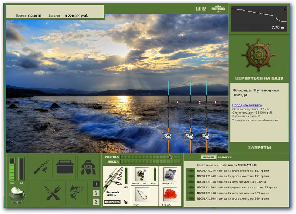This screenshot has height=214, width=296.
Task: Select the rightmost fishing rod in the scene
Action: [x=206, y=117]
